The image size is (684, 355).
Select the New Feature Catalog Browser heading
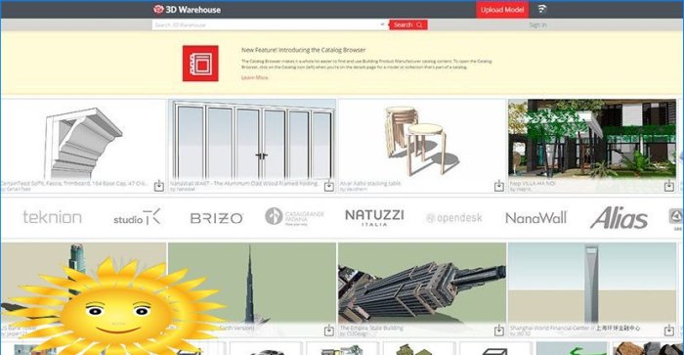coord(304,50)
